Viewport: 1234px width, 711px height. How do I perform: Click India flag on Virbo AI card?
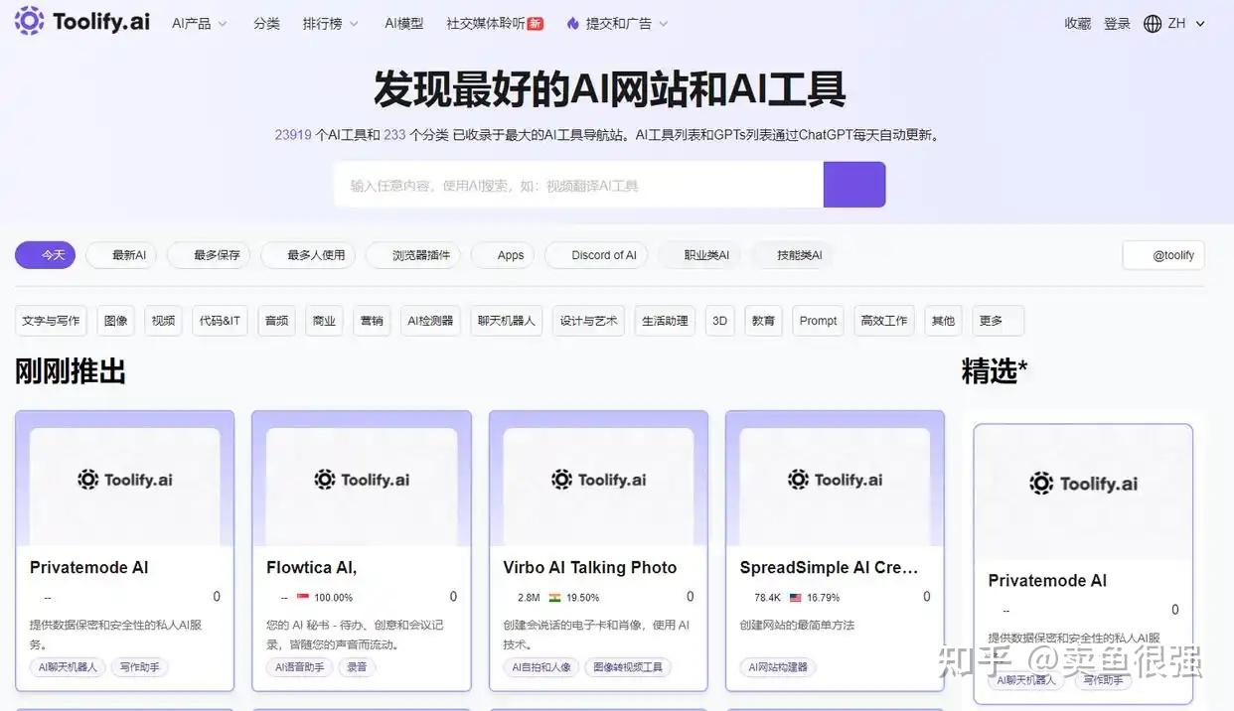[x=554, y=598]
